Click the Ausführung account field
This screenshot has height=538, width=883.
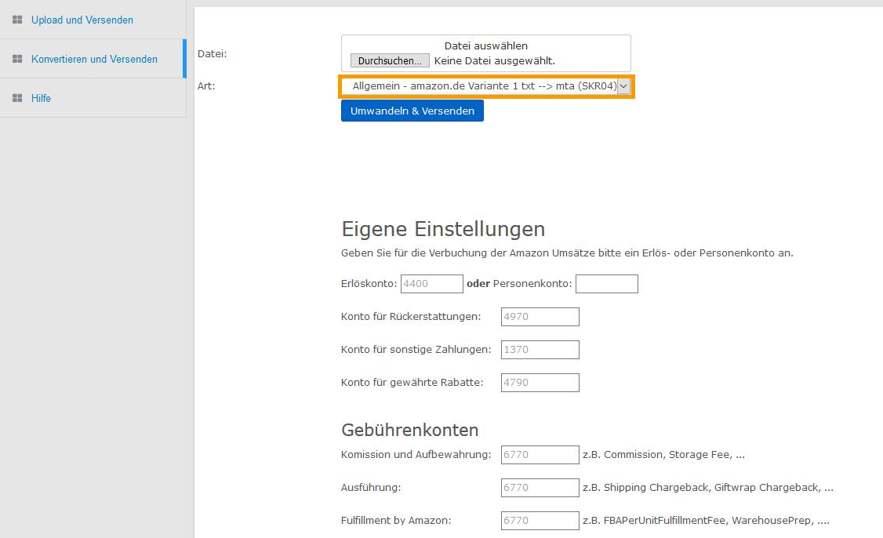point(540,487)
